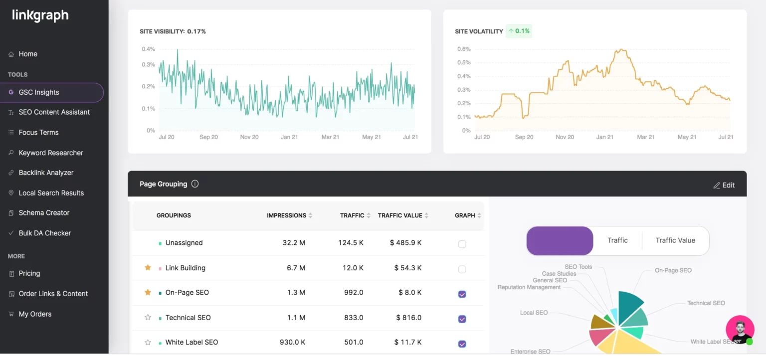Switch to the Traffic tab
Image resolution: width=766 pixels, height=356 pixels.
coord(617,240)
